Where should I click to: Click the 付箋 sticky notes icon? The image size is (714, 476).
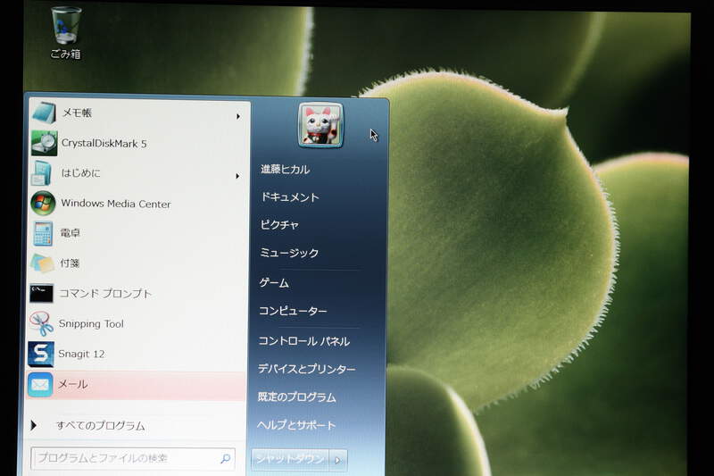[42, 263]
